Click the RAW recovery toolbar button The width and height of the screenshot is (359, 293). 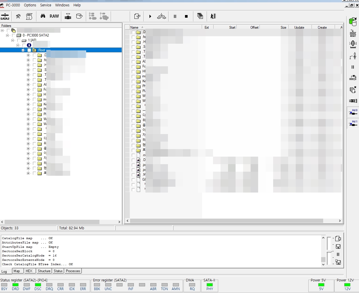(x=54, y=16)
